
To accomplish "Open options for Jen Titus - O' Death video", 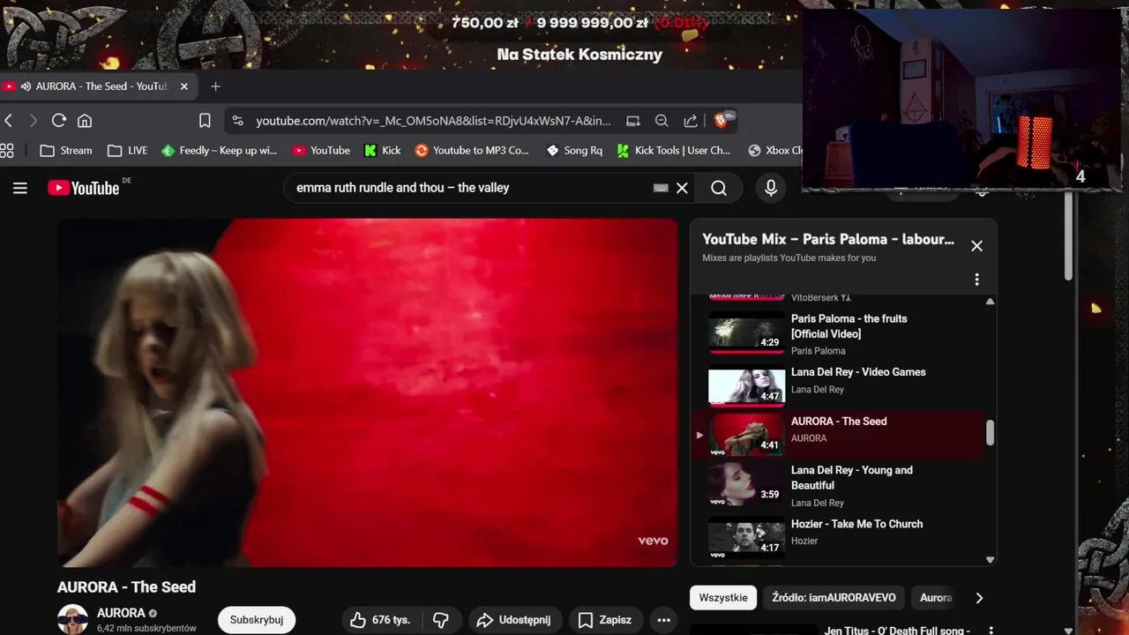I will tap(991, 630).
